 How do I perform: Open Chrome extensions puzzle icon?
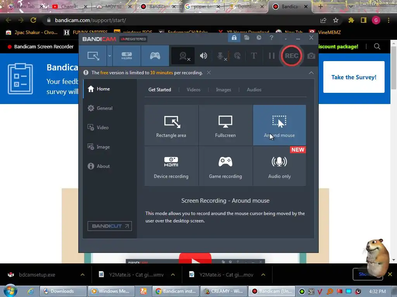point(351,20)
